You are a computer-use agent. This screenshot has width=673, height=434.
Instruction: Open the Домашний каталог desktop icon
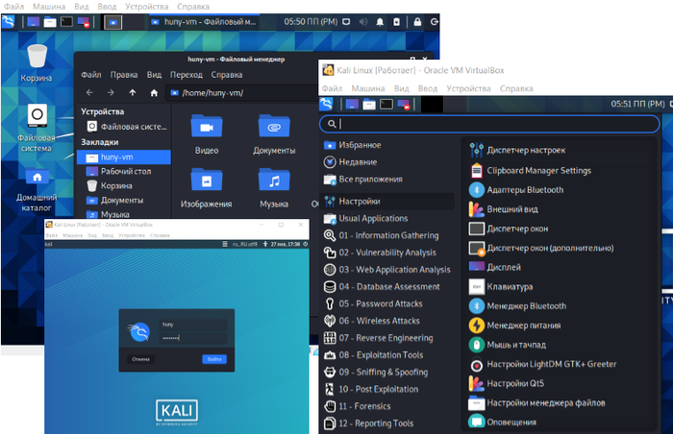tap(37, 189)
